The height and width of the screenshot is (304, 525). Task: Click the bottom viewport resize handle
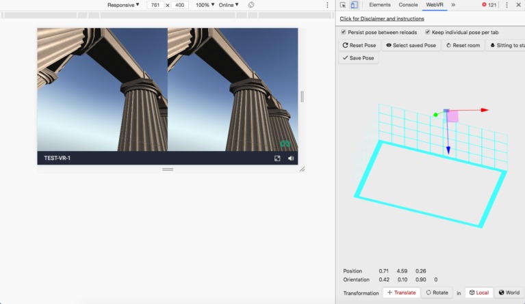click(x=168, y=169)
